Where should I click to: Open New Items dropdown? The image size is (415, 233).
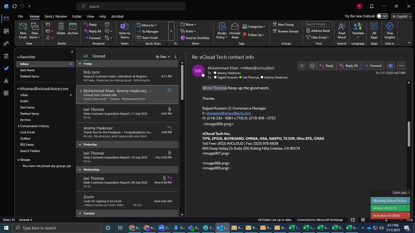coord(35,31)
